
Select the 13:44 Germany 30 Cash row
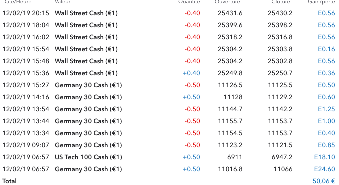point(169,121)
